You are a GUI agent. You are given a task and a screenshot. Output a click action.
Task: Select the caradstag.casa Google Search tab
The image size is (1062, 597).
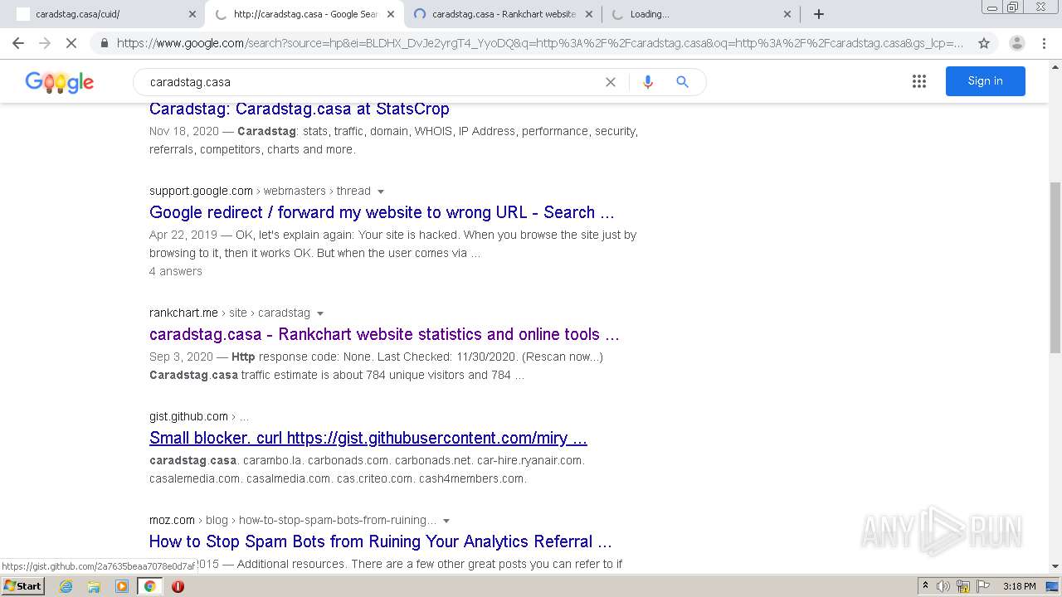(305, 14)
